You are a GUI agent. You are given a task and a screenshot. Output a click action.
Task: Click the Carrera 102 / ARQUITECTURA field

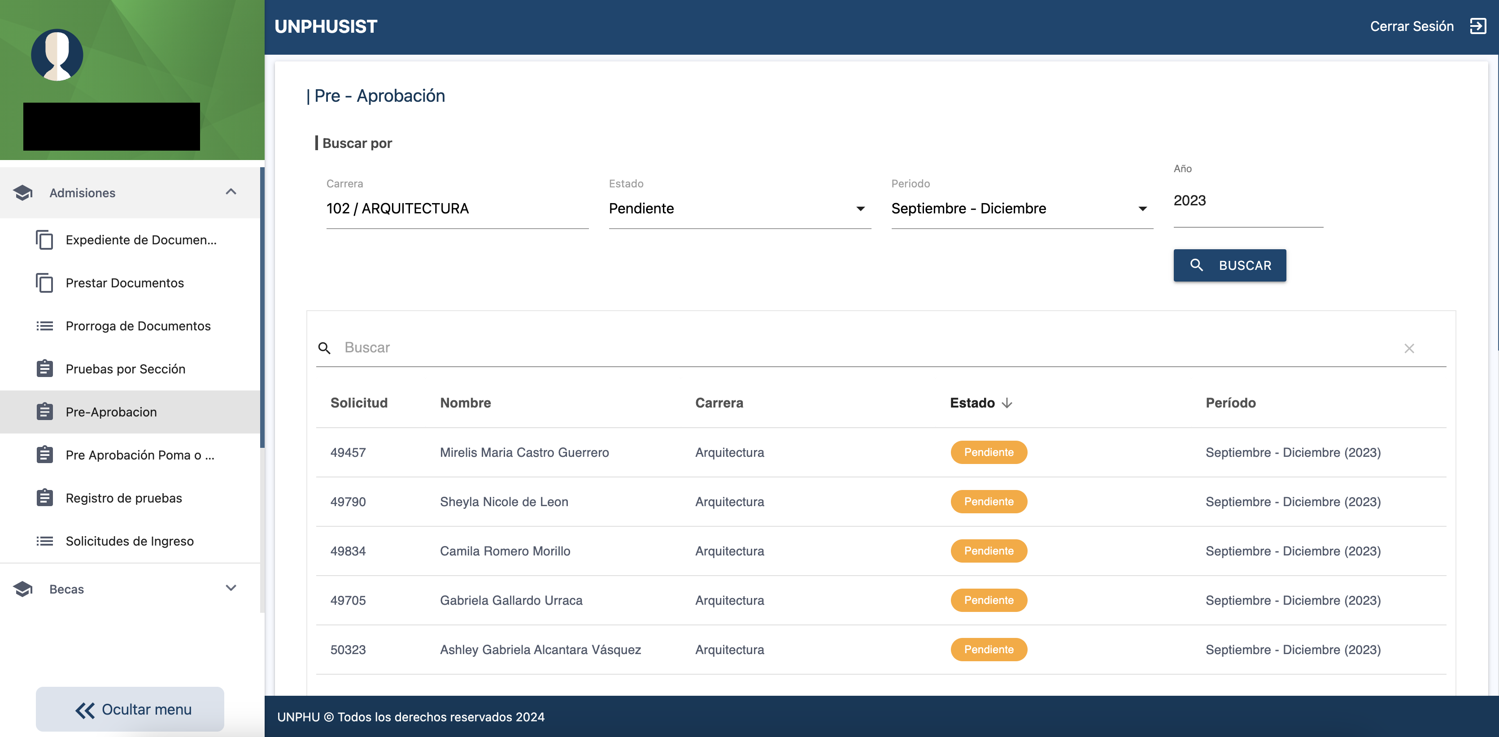(x=457, y=209)
